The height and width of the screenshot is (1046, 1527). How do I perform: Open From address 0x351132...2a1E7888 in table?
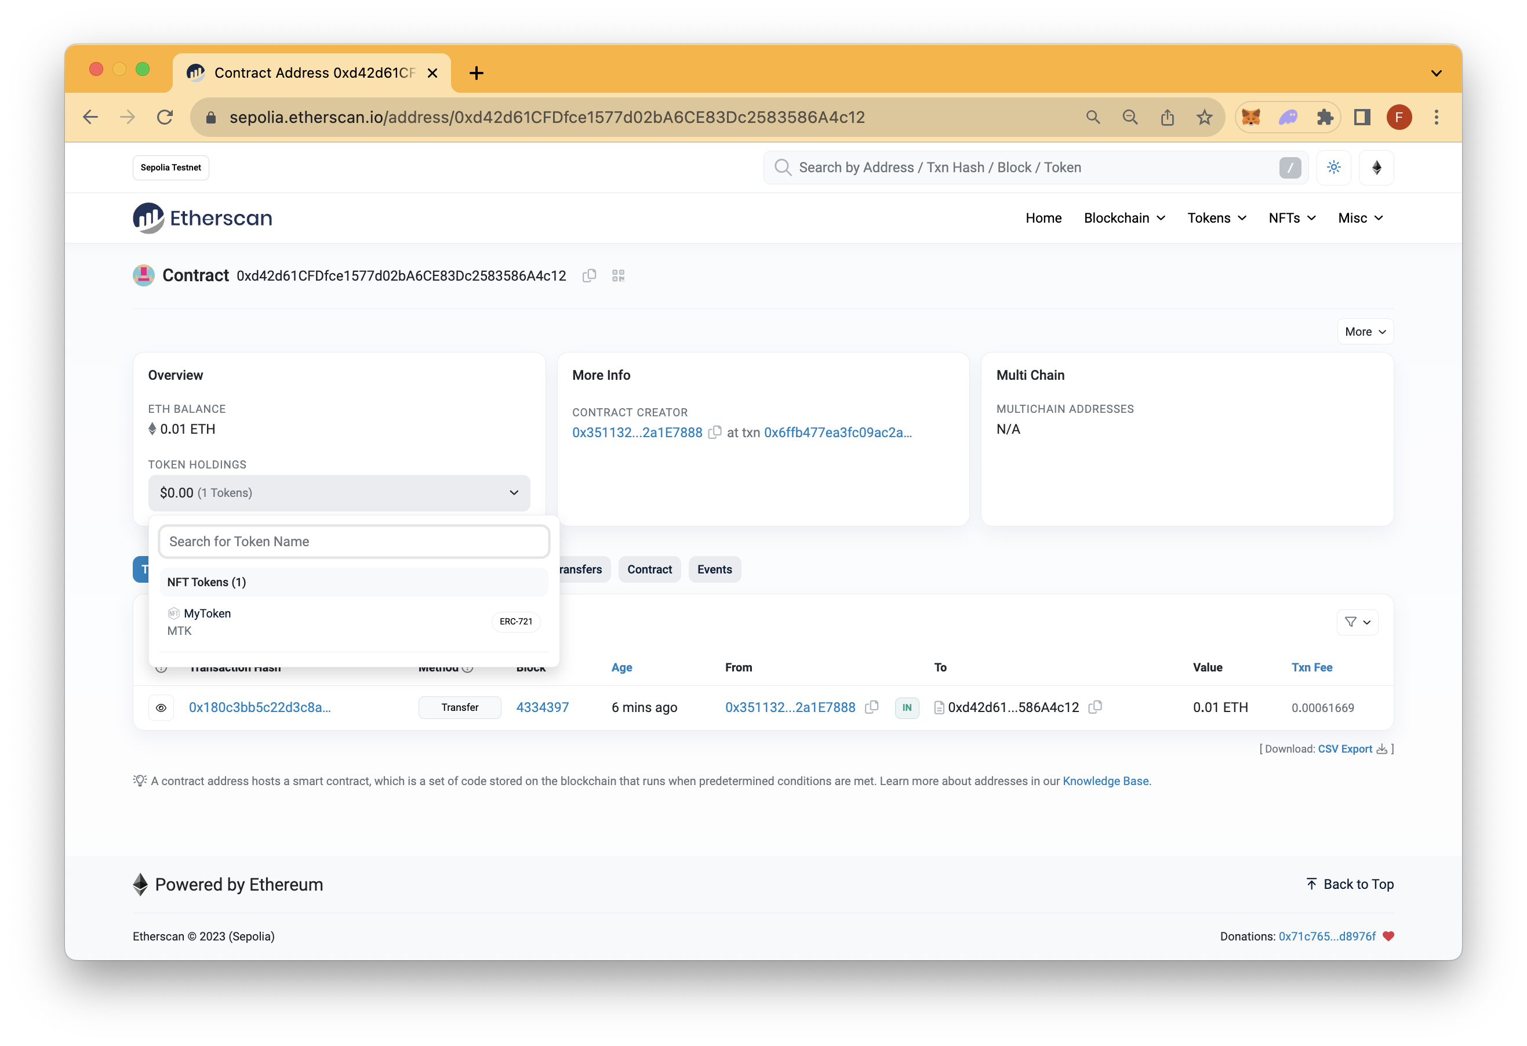790,707
